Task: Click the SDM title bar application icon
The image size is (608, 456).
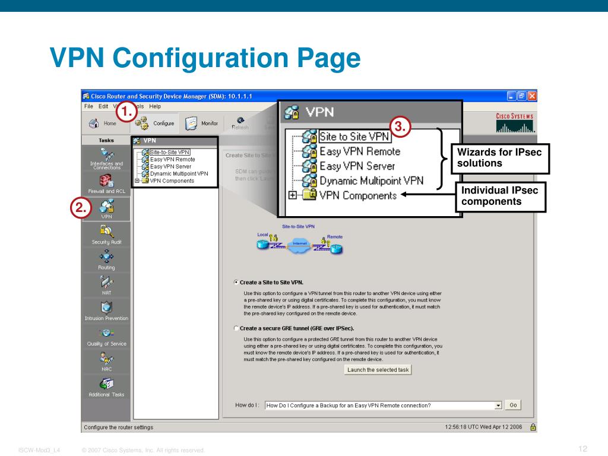Action: pos(86,96)
